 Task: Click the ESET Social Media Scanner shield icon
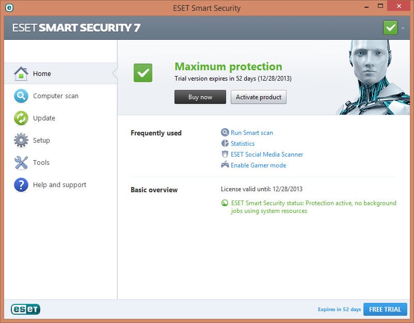coord(225,154)
